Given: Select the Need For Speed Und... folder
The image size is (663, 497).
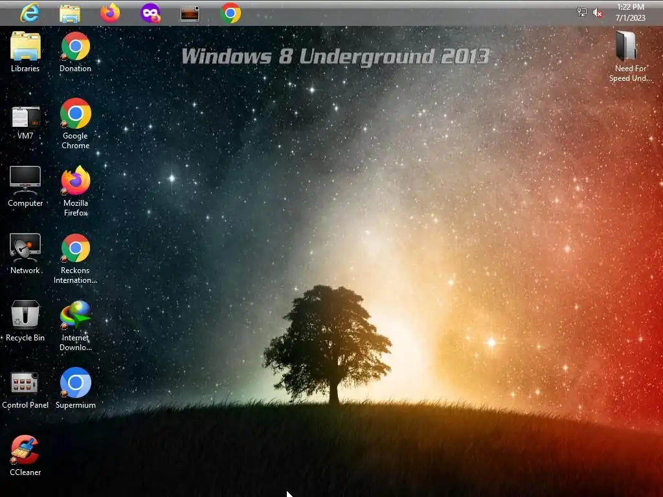Looking at the screenshot, I should click(x=631, y=56).
